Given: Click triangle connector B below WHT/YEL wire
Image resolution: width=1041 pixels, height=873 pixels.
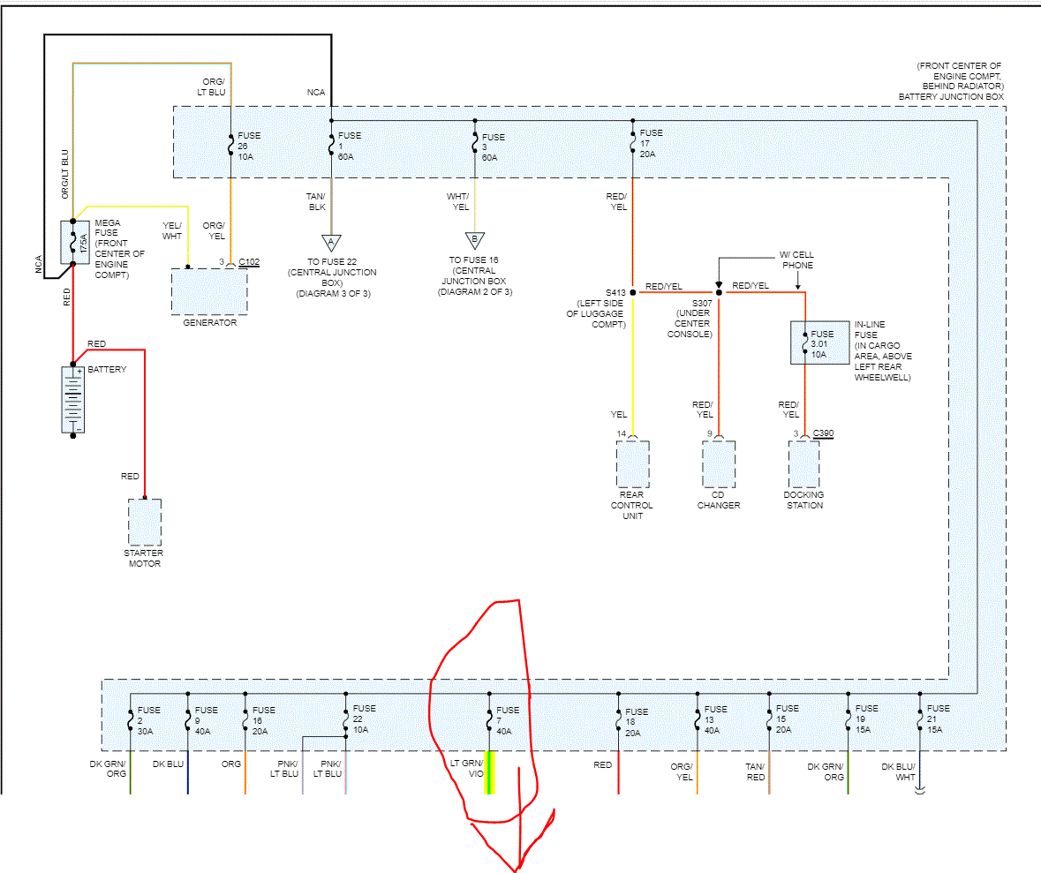Looking at the screenshot, I should pos(475,240).
